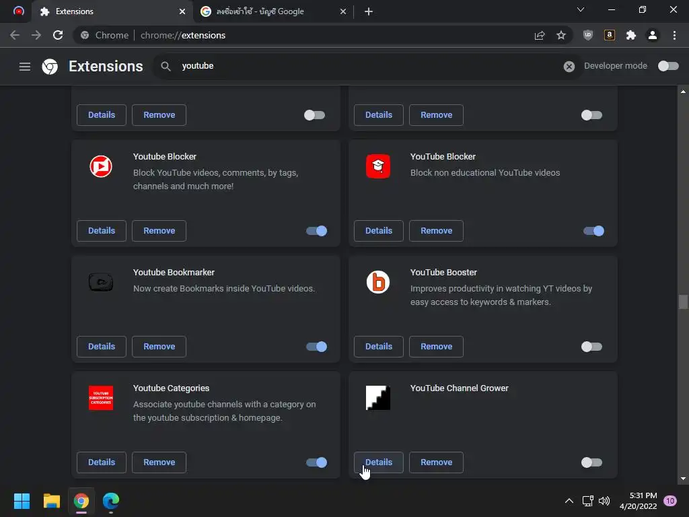Clear the youtube search text
Image resolution: width=689 pixels, height=517 pixels.
point(569,67)
